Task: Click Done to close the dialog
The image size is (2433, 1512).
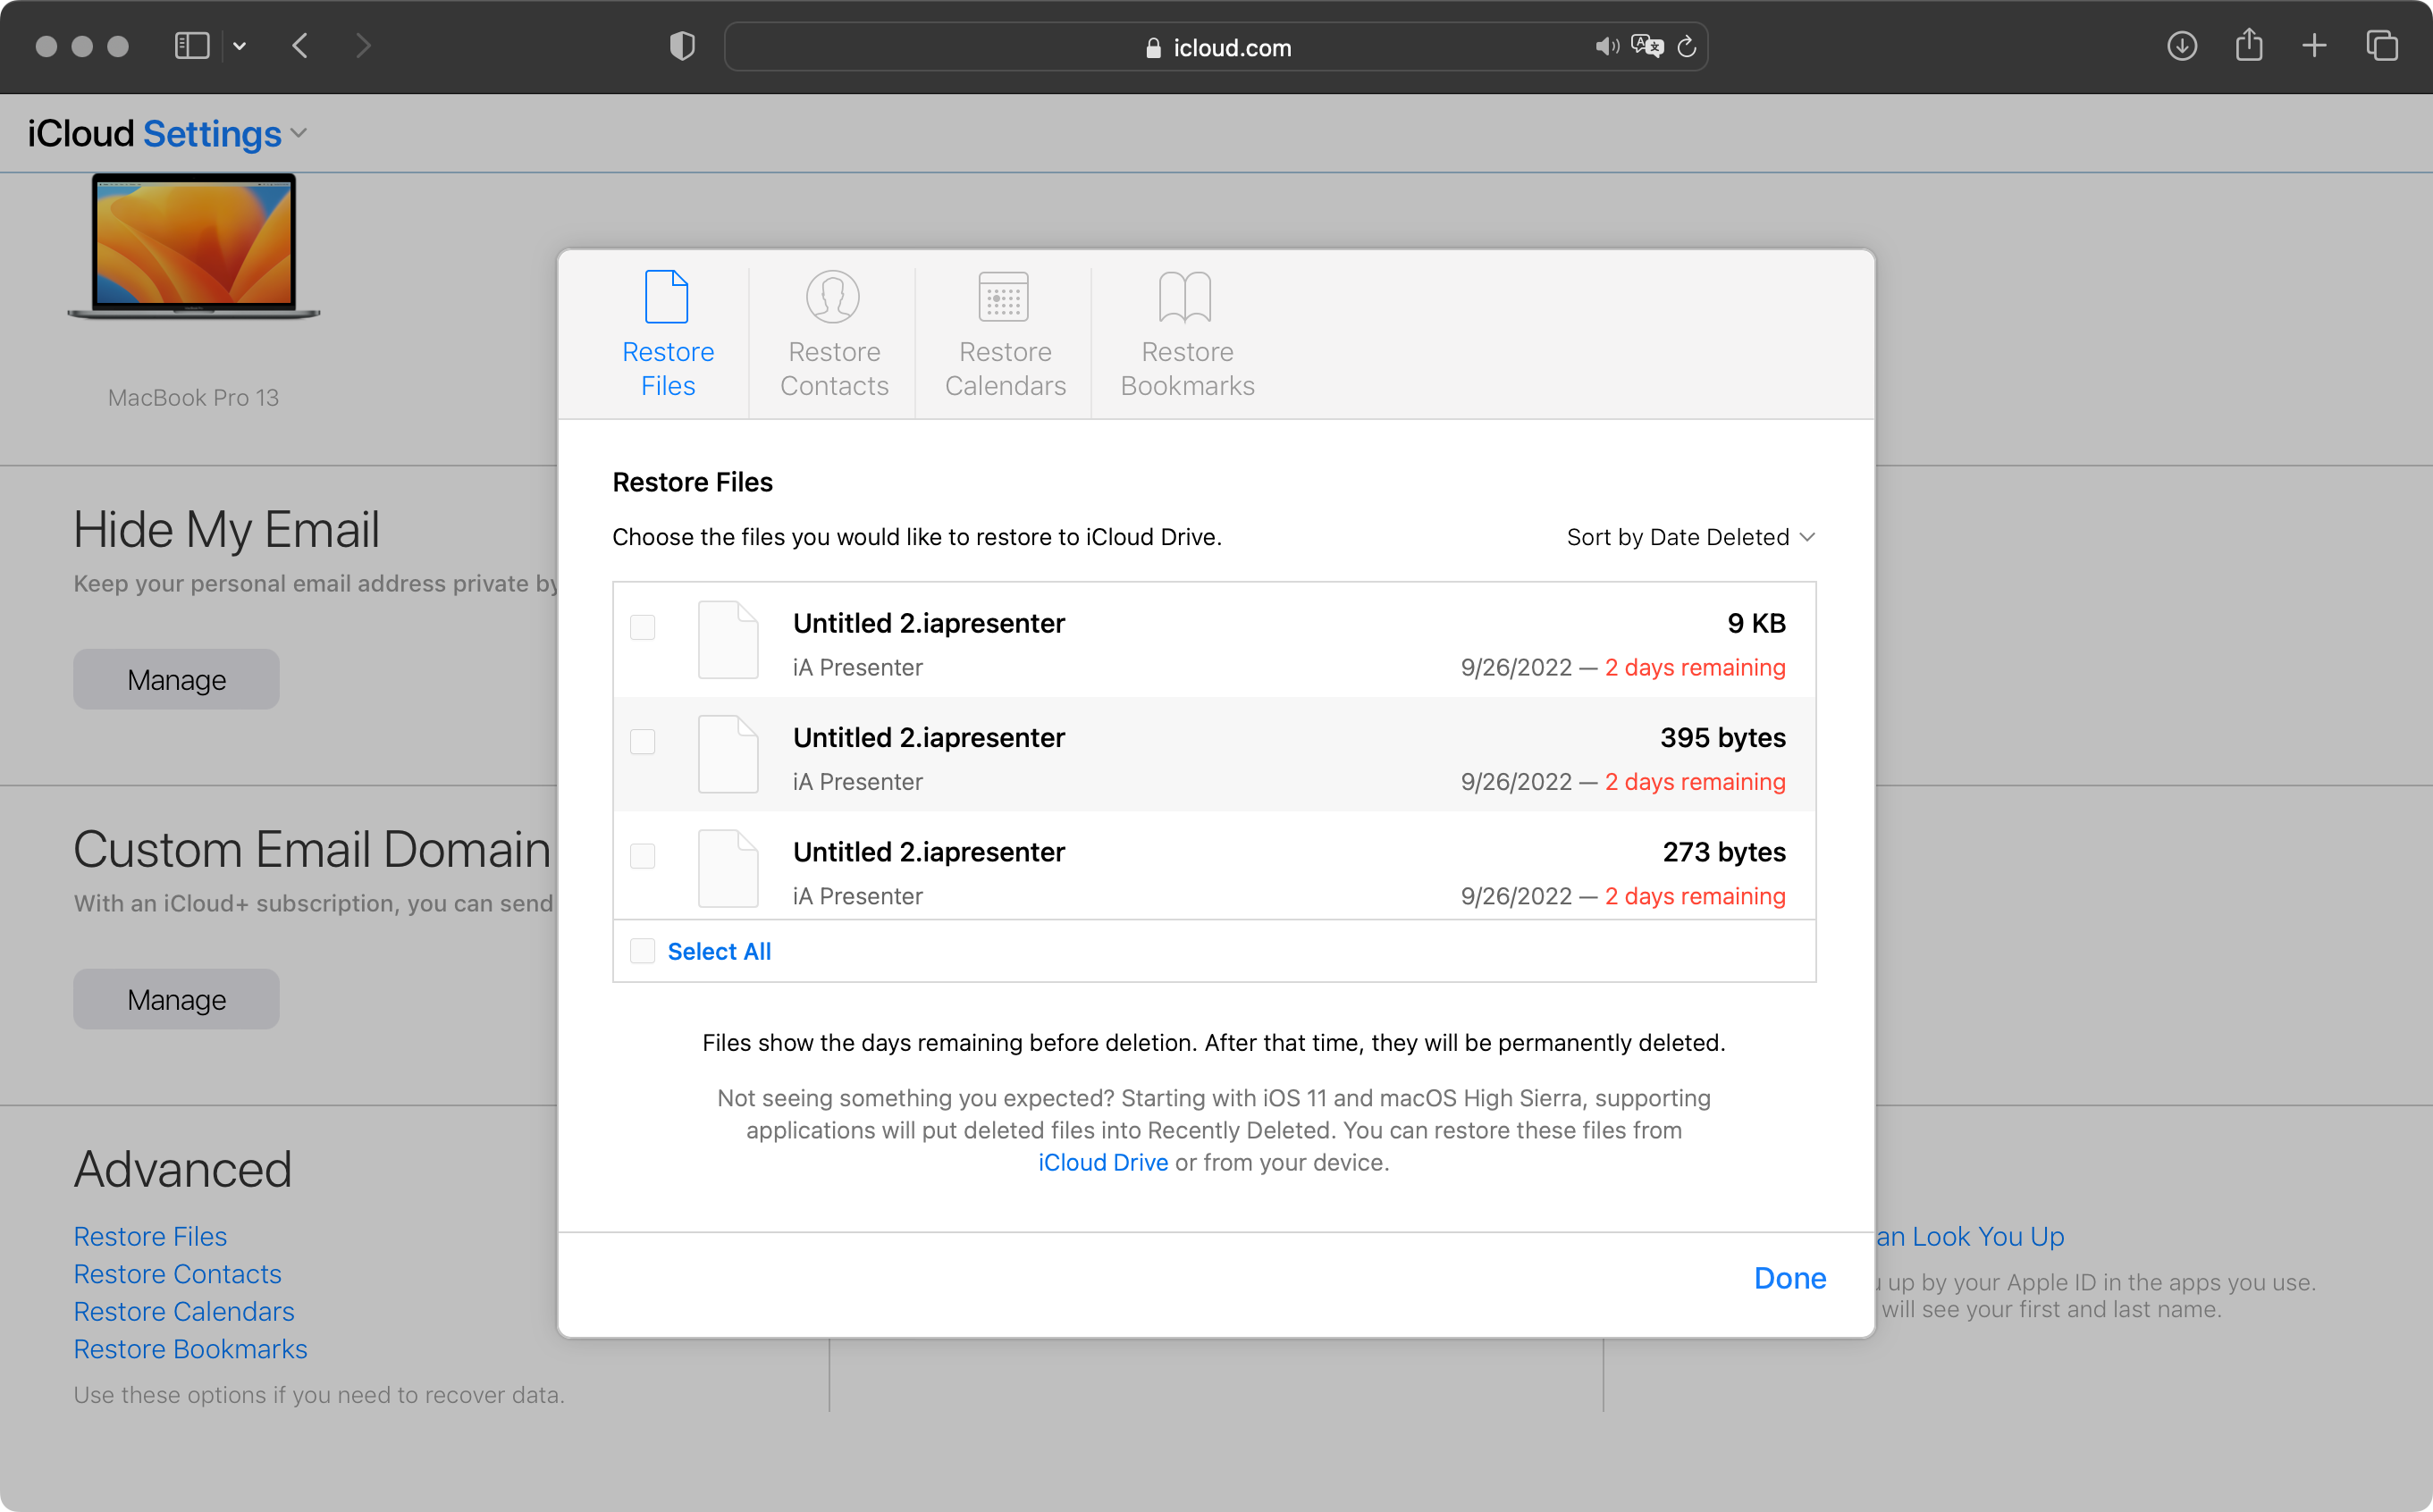Action: [x=1790, y=1278]
